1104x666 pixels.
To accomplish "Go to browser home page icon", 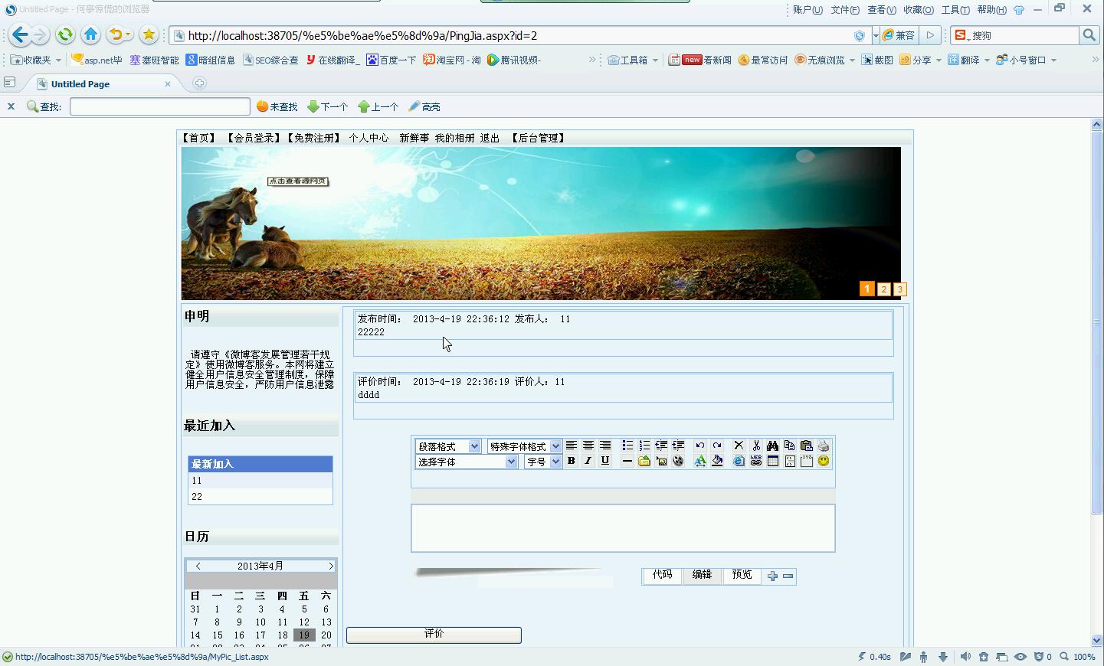I will (x=90, y=34).
